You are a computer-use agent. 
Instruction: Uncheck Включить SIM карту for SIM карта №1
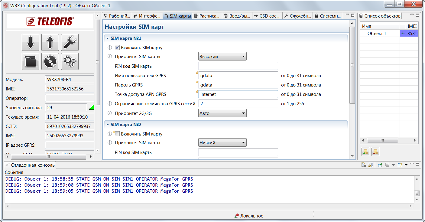click(117, 47)
